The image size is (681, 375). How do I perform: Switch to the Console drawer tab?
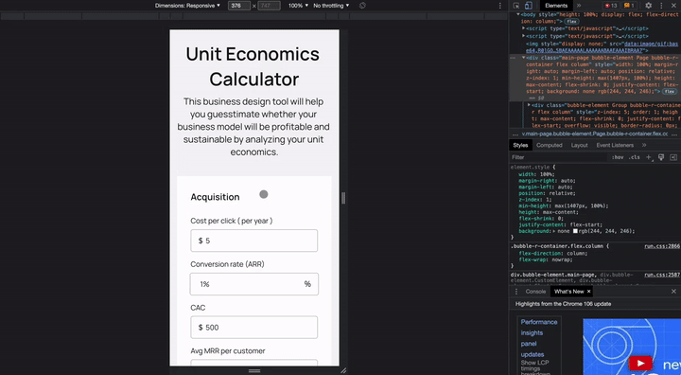click(x=535, y=292)
